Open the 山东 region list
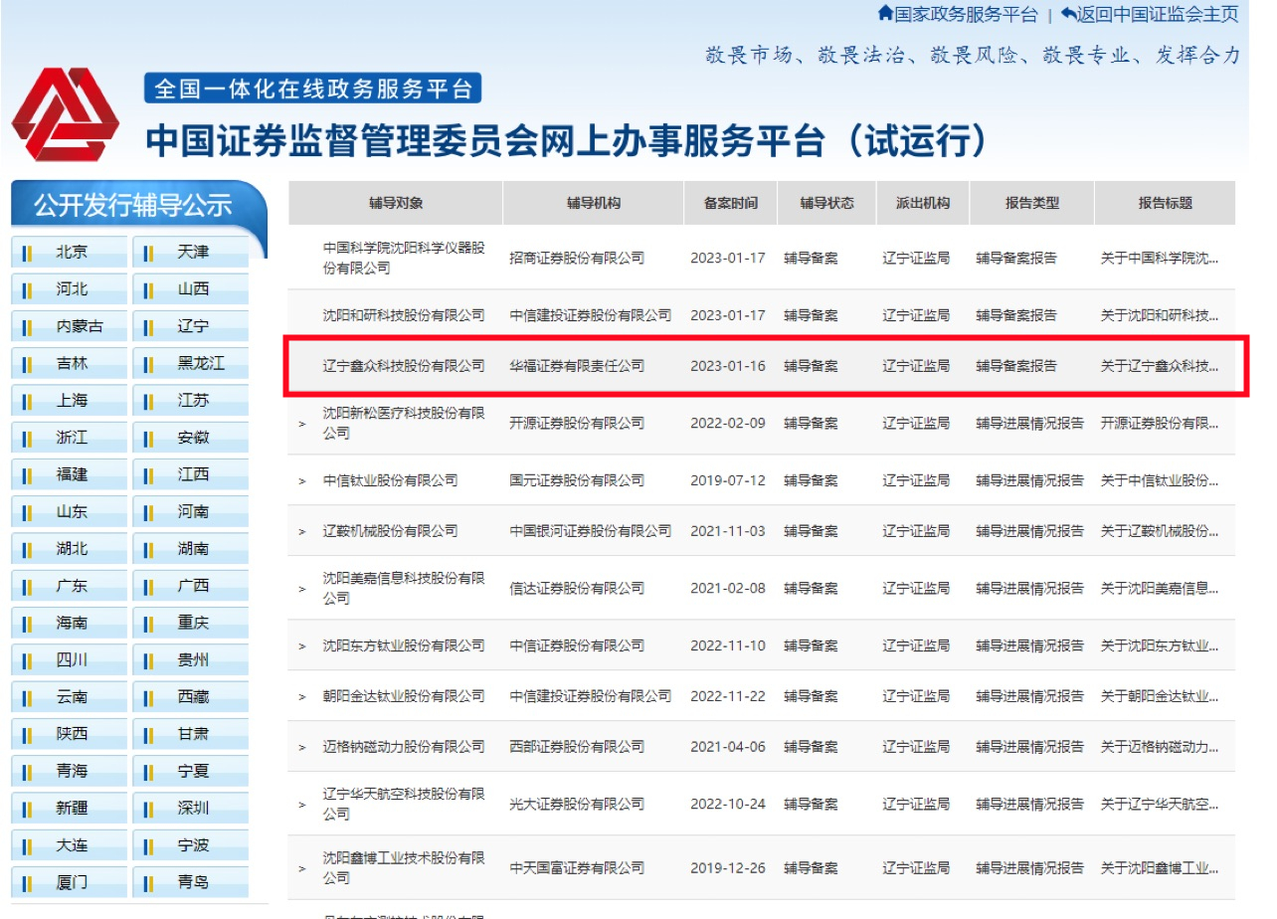Screen dimensions: 1277x919 click(71, 512)
